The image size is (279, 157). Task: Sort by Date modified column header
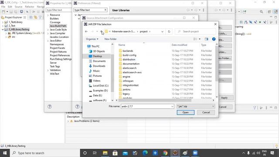click(179, 45)
